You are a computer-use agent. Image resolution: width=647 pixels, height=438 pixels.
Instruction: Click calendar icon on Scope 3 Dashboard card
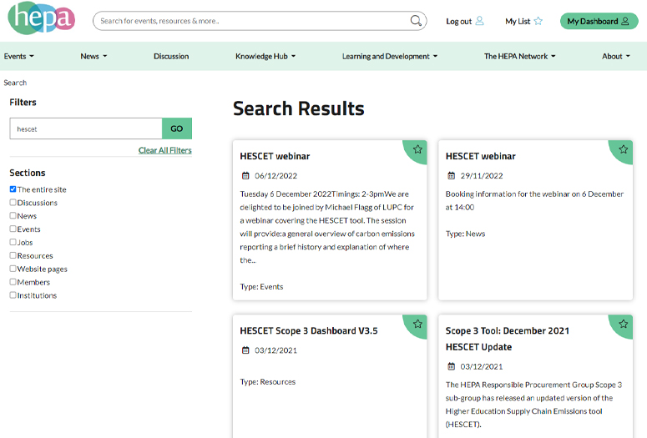245,350
